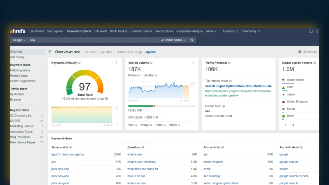Click the How to use help icon
The width and height of the screenshot is (329, 185).
[300, 52]
